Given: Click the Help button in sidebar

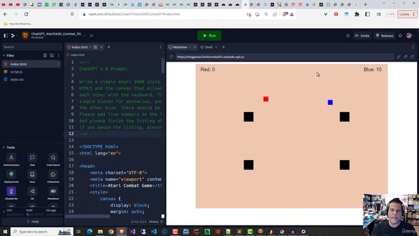Looking at the screenshot, I should [33, 222].
